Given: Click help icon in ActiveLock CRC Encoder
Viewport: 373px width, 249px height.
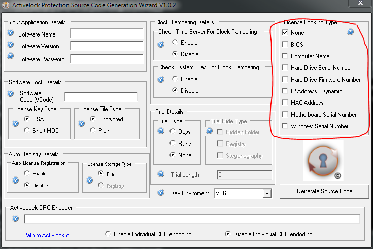Looking at the screenshot, I should coord(15,218).
